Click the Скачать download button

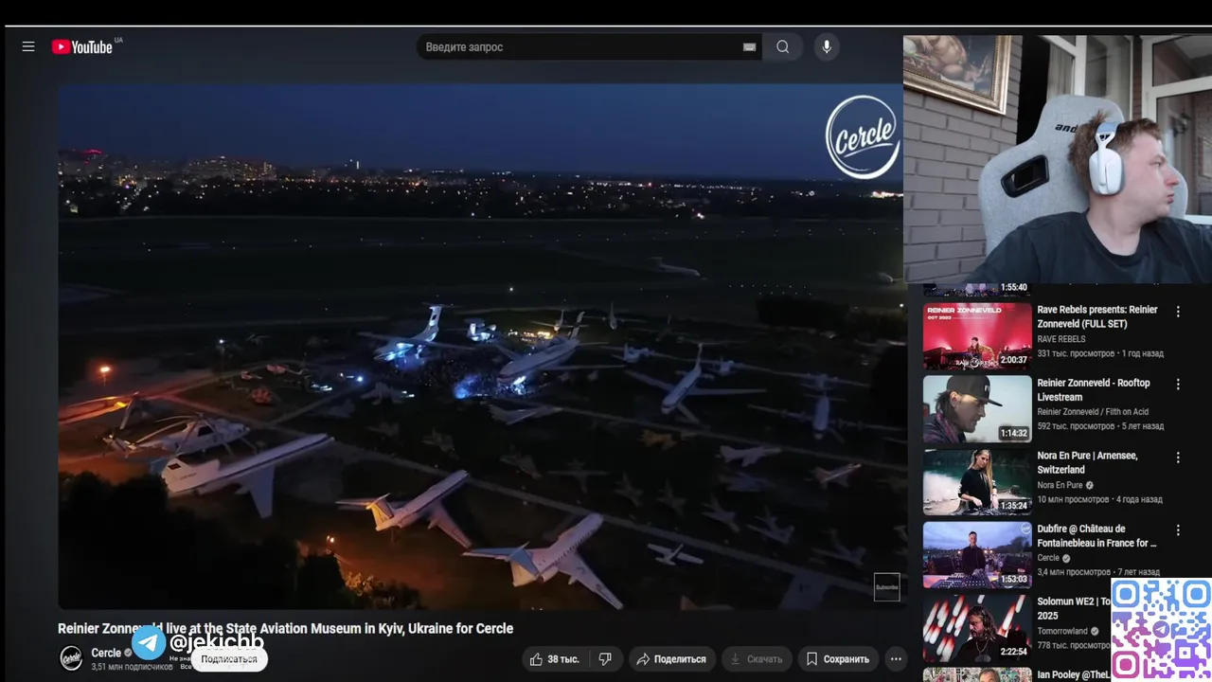[756, 659]
